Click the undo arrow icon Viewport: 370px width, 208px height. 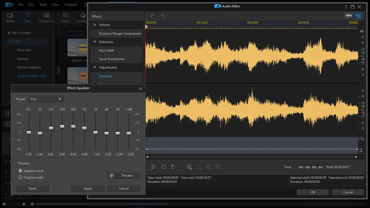coord(152,16)
